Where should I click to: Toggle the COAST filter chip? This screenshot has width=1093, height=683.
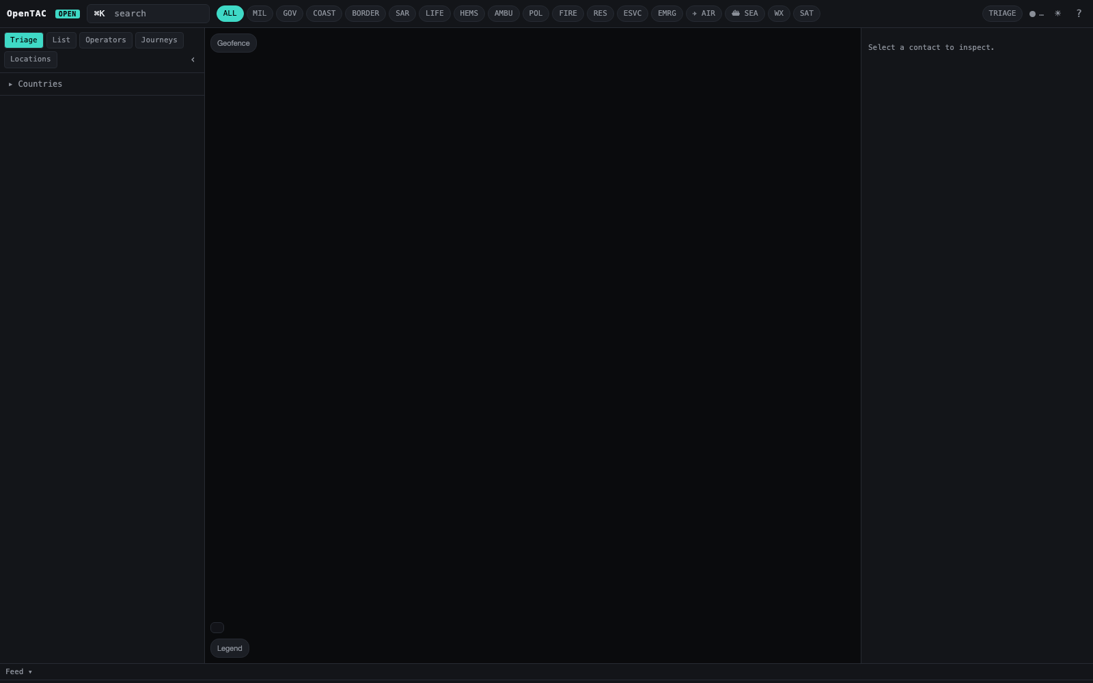tap(324, 14)
